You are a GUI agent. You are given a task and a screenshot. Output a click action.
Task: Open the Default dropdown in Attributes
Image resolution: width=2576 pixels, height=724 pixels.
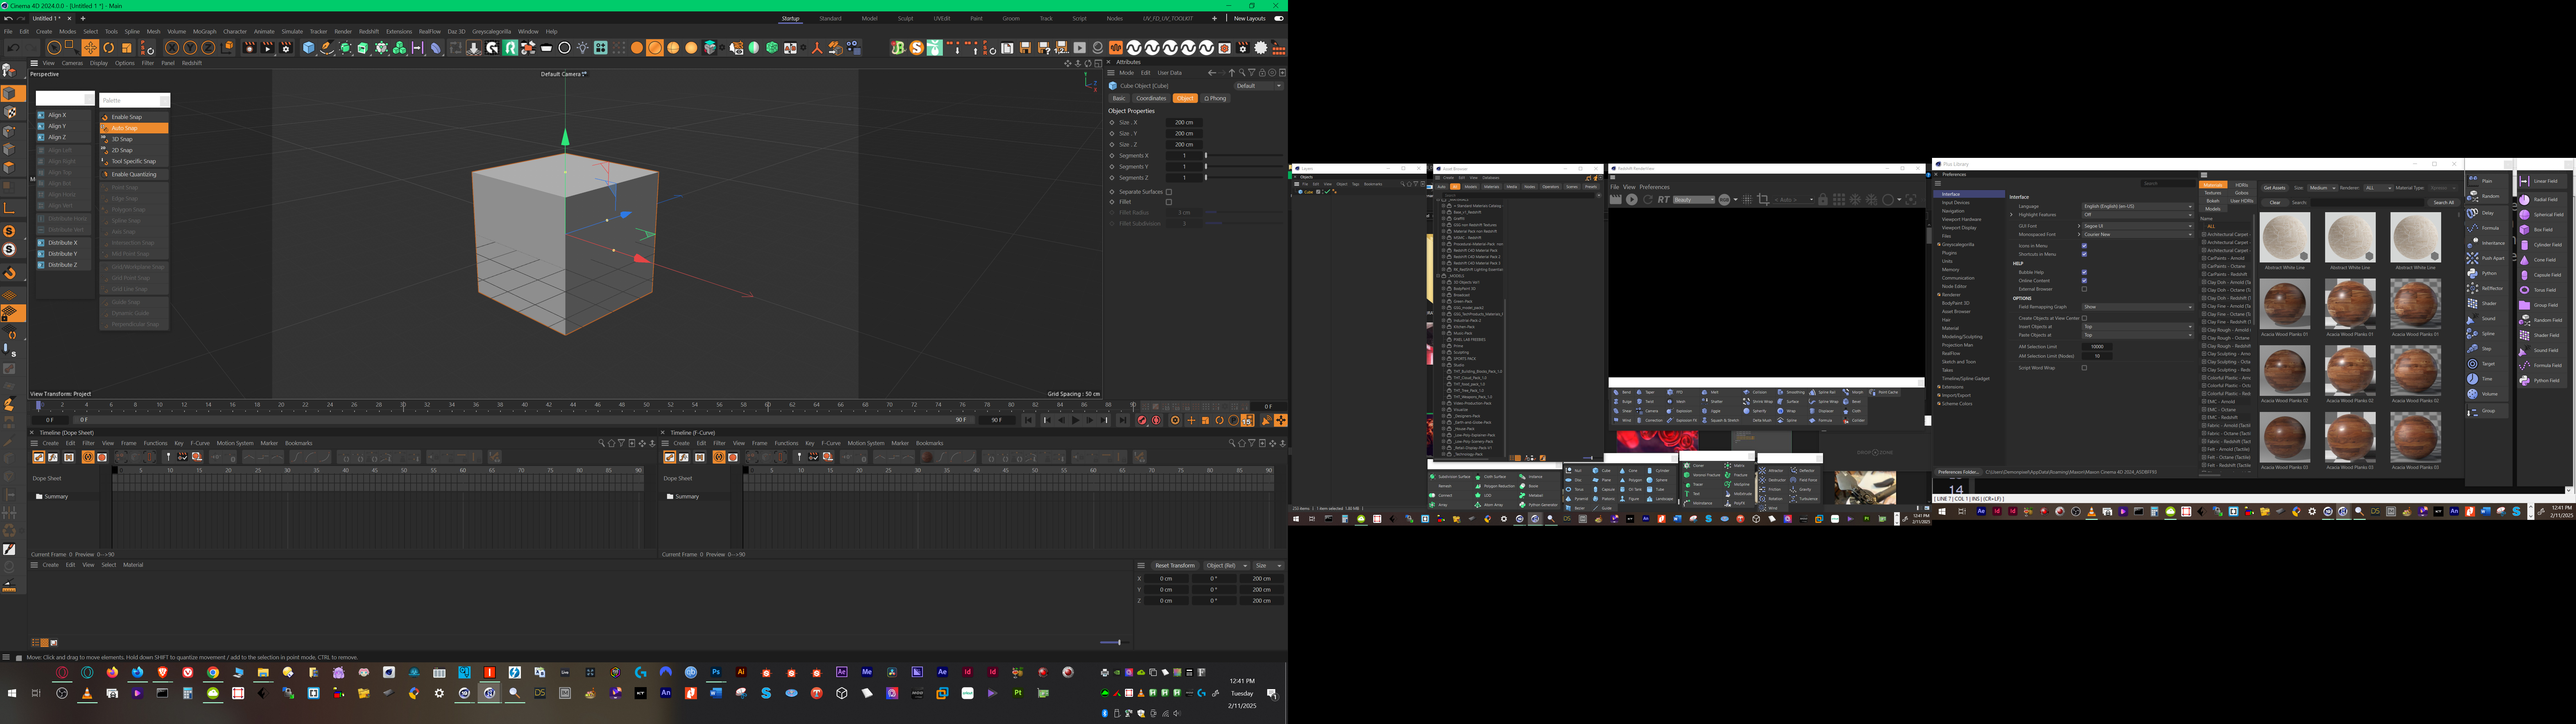click(x=1259, y=86)
